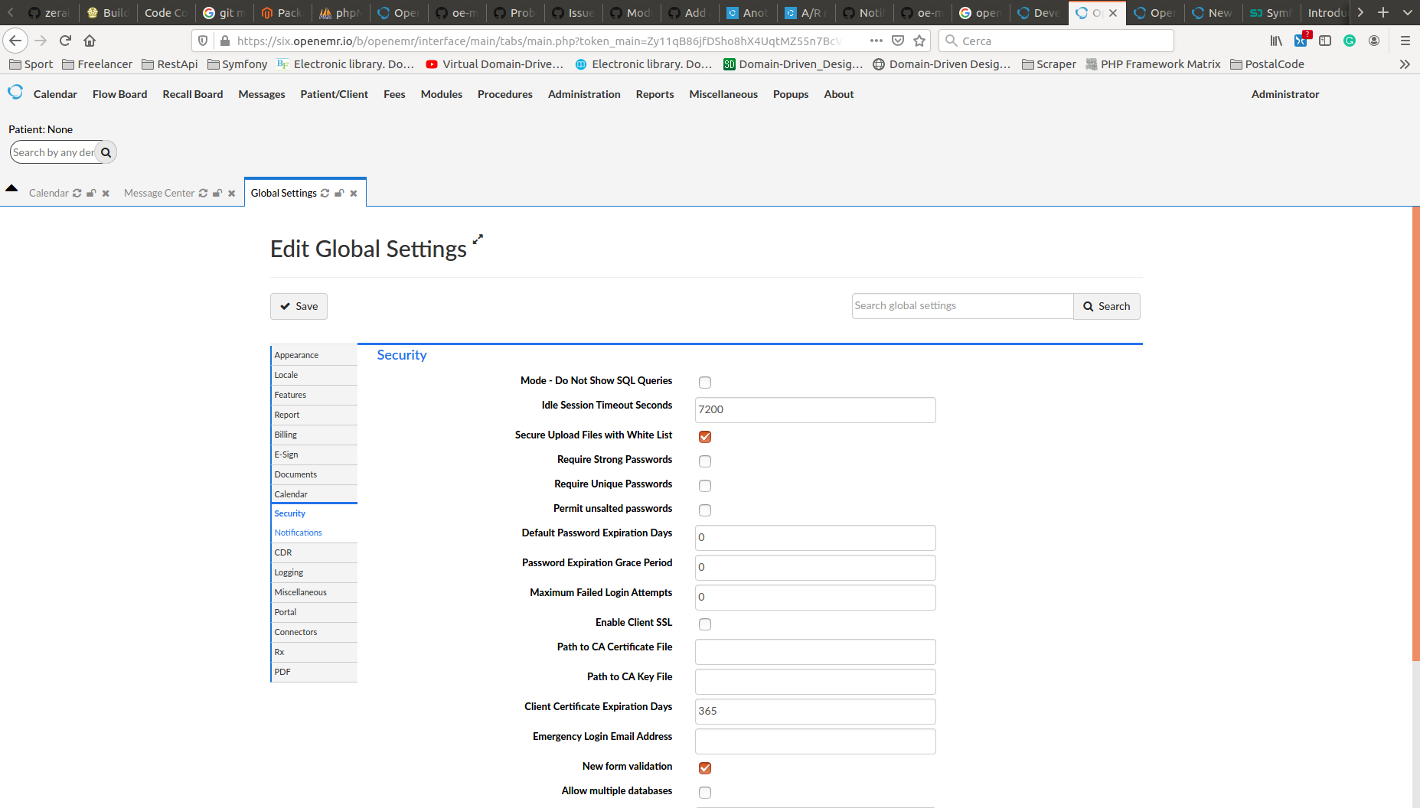Screen dimensions: 1420x808
Task: Select the Logging settings section
Action: 315,572
